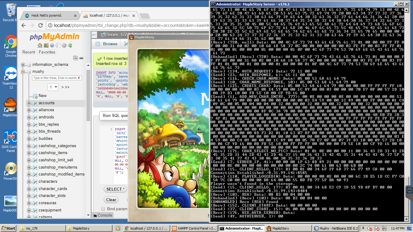Switch to XAMPP Control Panel taskbar item
The image size is (413, 232).
coord(194,228)
